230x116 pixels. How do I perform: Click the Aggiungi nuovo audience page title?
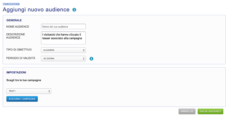pos(36,10)
